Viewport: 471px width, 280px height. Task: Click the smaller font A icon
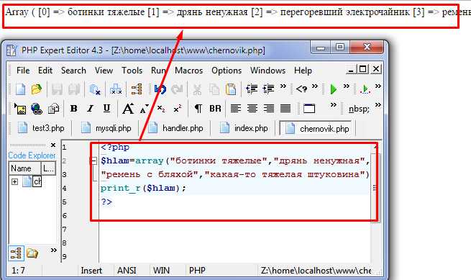[x=145, y=109]
